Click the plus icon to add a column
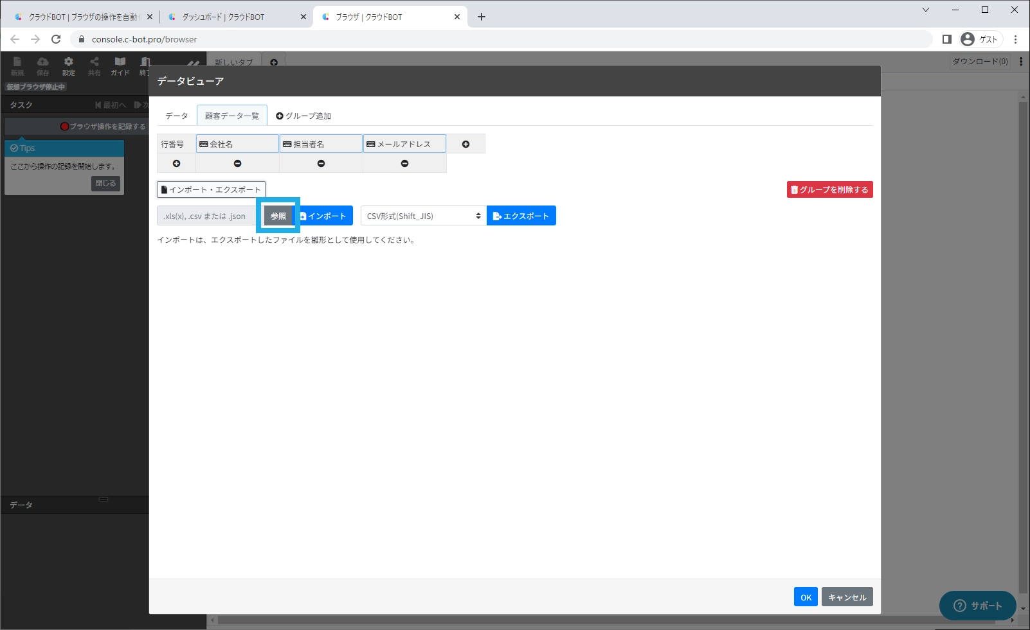This screenshot has height=630, width=1030. (465, 144)
